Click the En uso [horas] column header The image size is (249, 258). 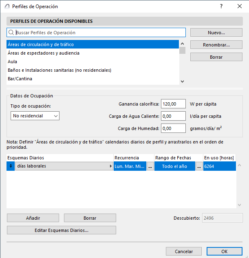[x=219, y=158]
